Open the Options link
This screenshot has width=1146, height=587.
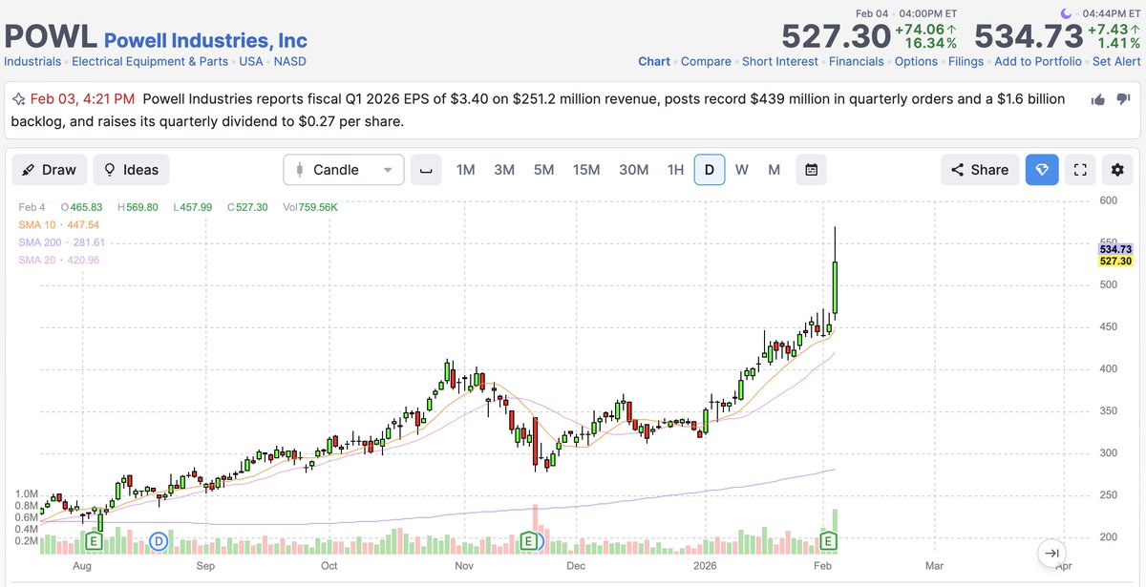point(916,61)
